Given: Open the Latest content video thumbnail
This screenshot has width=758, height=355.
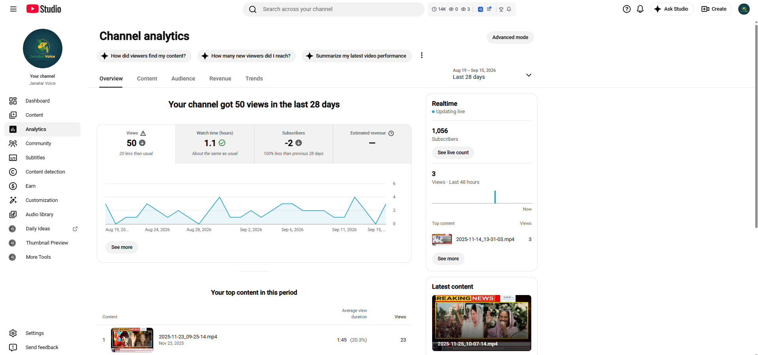Looking at the screenshot, I should (x=482, y=323).
